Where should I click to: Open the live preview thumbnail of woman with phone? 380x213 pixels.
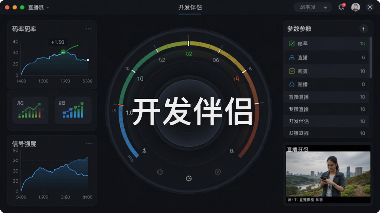coord(328,174)
